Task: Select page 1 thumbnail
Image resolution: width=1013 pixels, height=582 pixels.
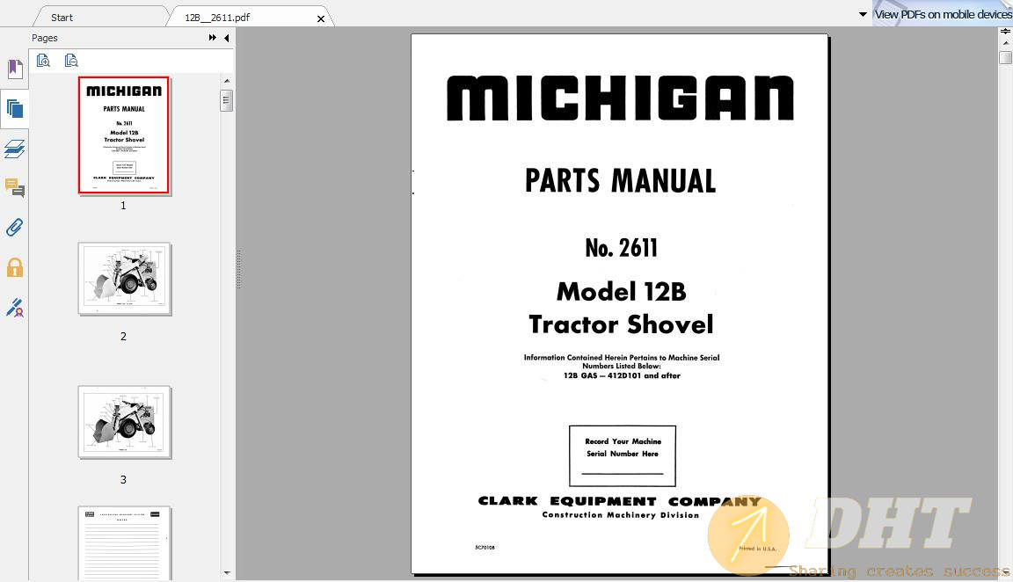Action: tap(124, 135)
